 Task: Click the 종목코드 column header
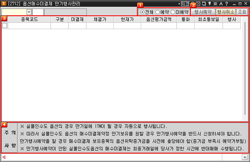[29, 19]
